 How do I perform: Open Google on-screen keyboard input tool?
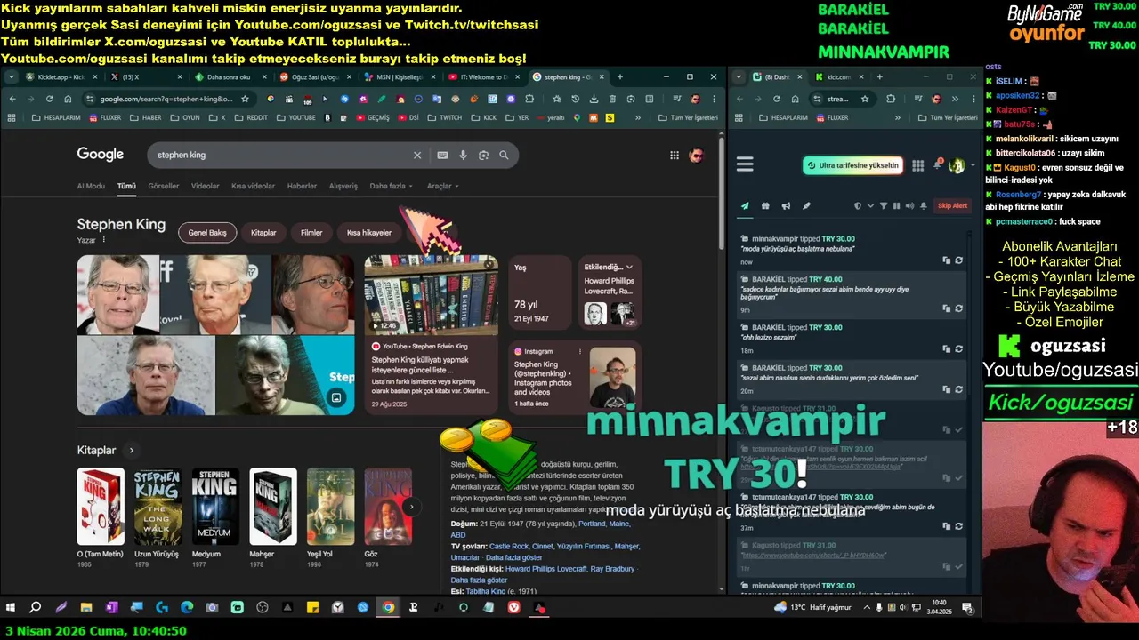(442, 155)
